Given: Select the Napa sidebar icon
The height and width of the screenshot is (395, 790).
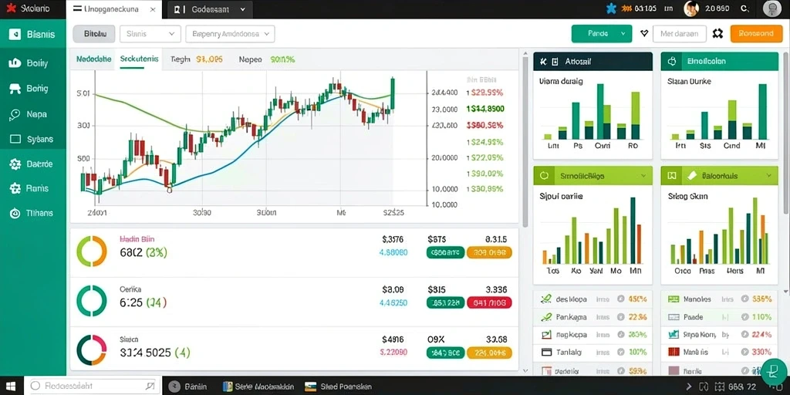Looking at the screenshot, I should click(15, 114).
